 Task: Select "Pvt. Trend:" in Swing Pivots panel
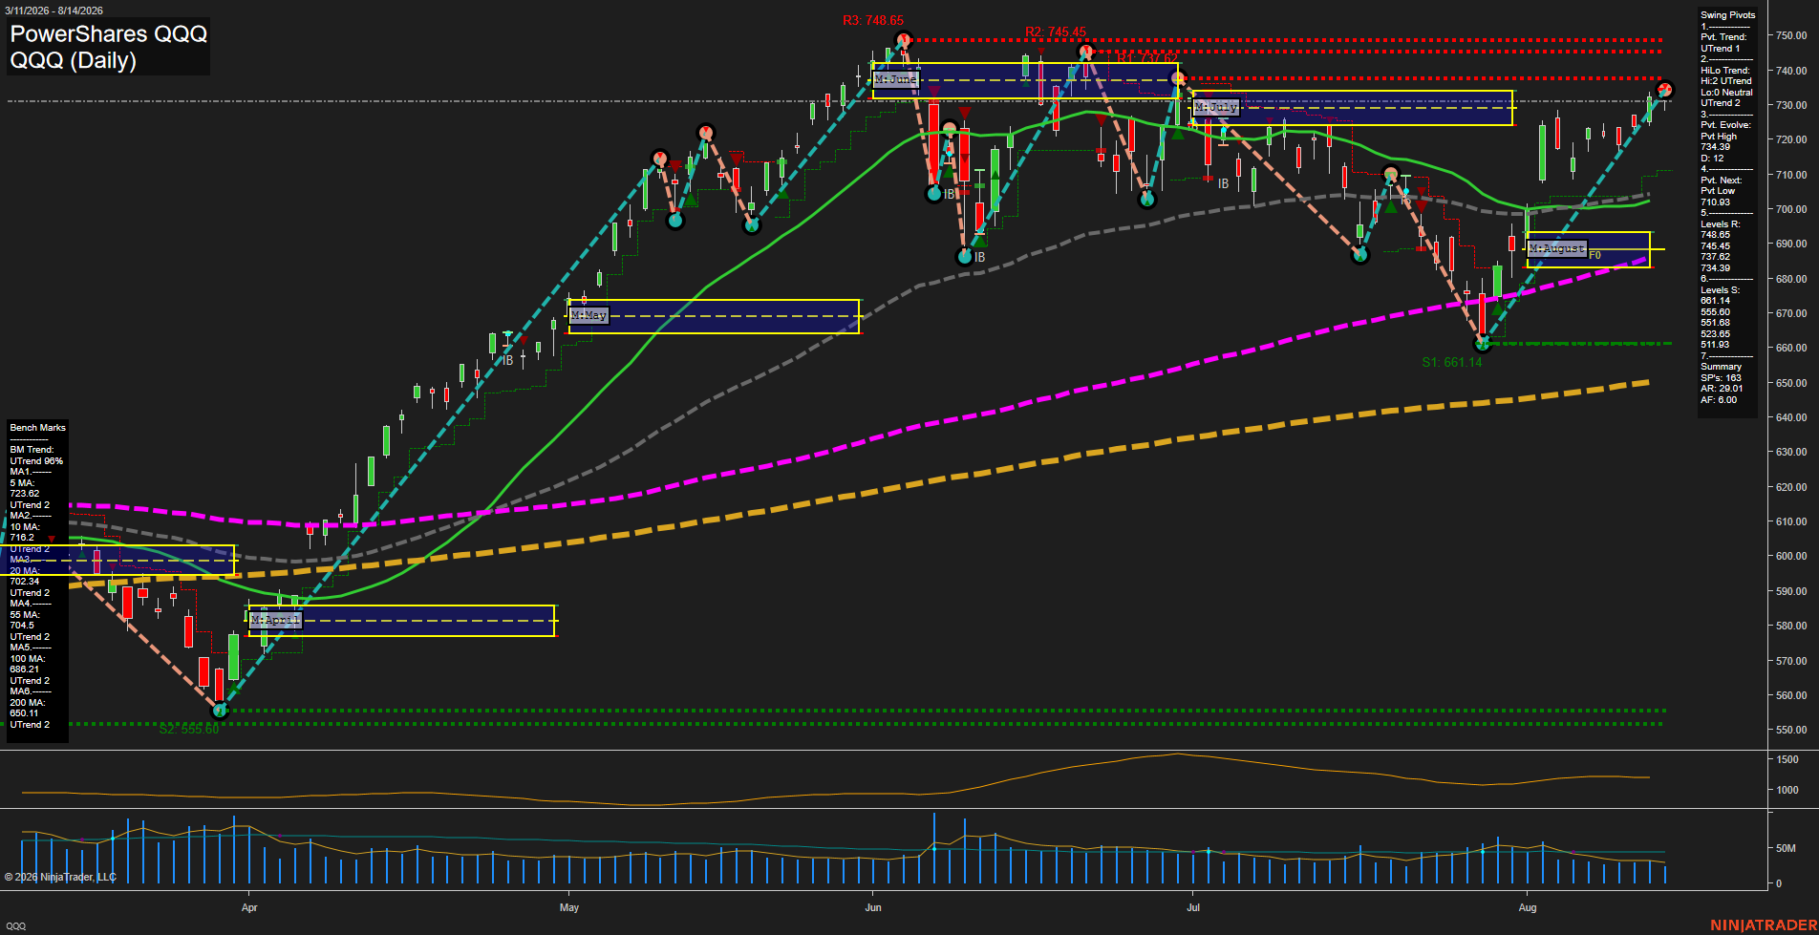[x=1723, y=37]
